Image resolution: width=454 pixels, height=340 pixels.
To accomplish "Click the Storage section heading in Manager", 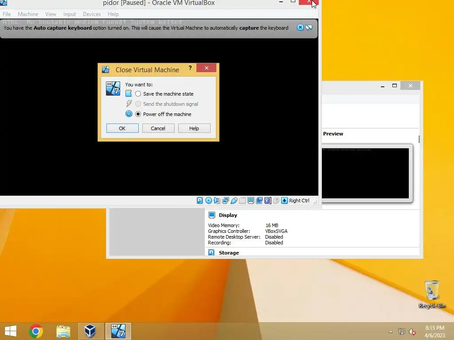I will 229,252.
